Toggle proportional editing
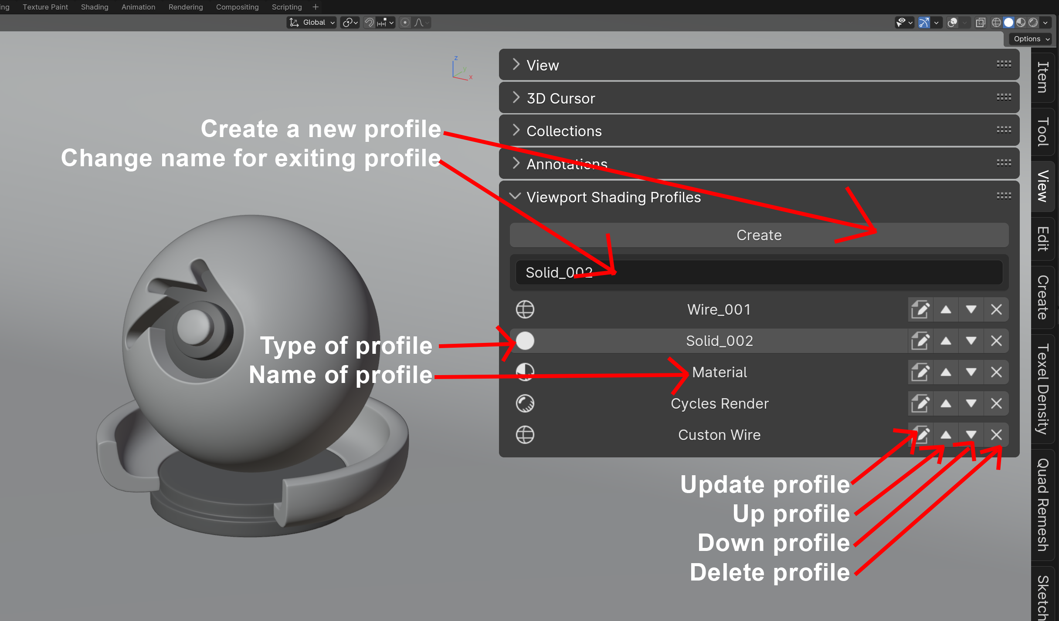The image size is (1059, 621). 405,23
